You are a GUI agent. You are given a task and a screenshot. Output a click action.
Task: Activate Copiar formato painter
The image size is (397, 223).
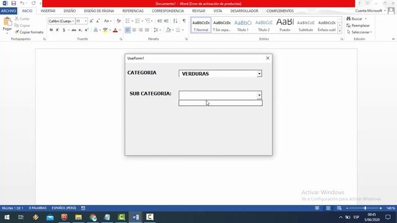(29, 32)
